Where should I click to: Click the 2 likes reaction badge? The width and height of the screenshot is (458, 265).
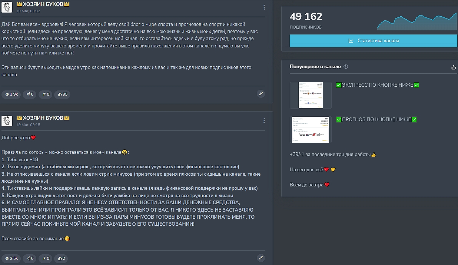click(61, 258)
